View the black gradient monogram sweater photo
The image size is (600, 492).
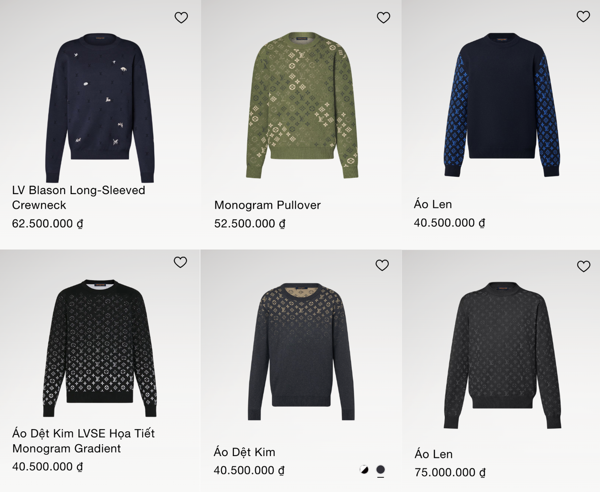(x=100, y=348)
